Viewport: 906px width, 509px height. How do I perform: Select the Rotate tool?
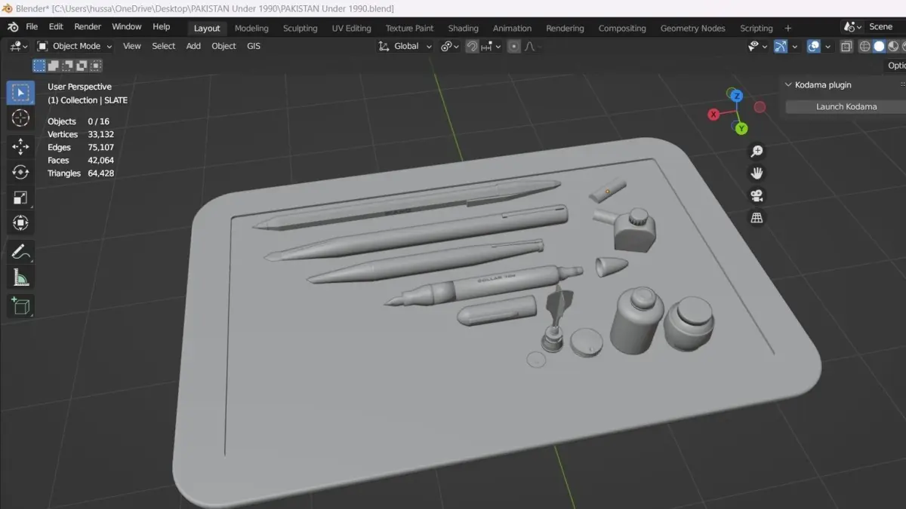pos(20,172)
